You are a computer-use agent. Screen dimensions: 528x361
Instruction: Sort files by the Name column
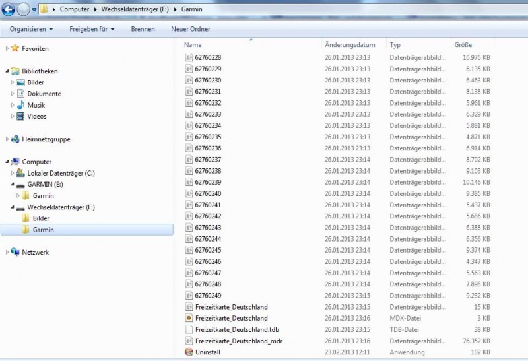click(x=193, y=44)
